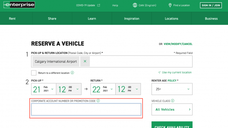Click the info icon beside promotion code label
The width and height of the screenshot is (228, 128).
98,101
